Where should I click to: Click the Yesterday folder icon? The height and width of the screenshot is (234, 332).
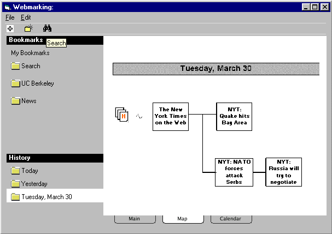coord(15,184)
